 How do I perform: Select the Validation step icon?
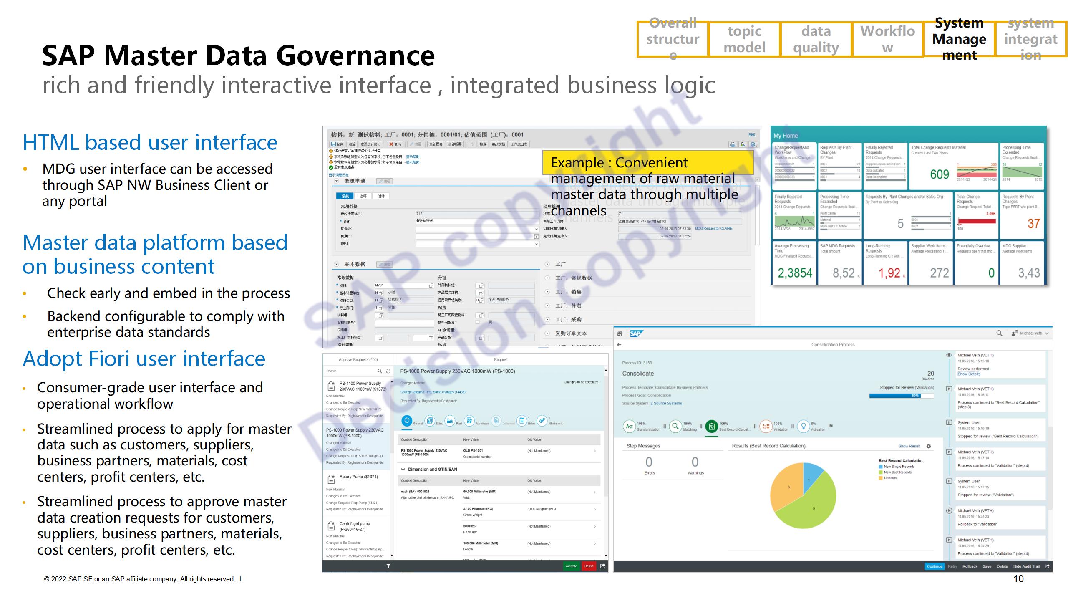[766, 426]
